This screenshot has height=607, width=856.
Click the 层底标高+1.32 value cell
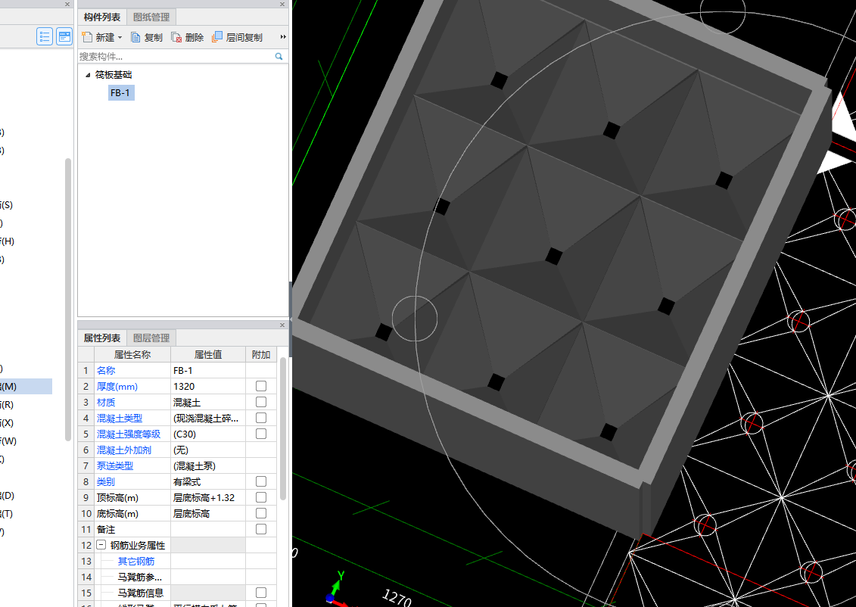[208, 497]
